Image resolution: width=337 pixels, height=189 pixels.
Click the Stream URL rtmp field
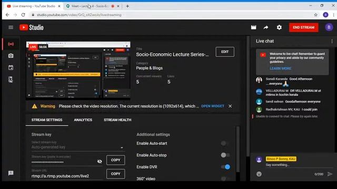click(x=67, y=176)
